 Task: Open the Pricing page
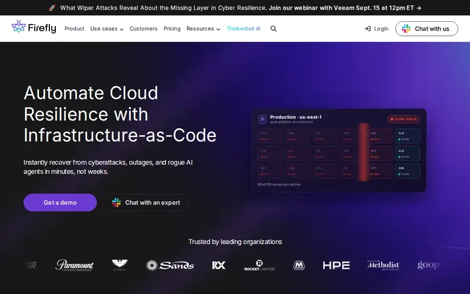tap(172, 29)
